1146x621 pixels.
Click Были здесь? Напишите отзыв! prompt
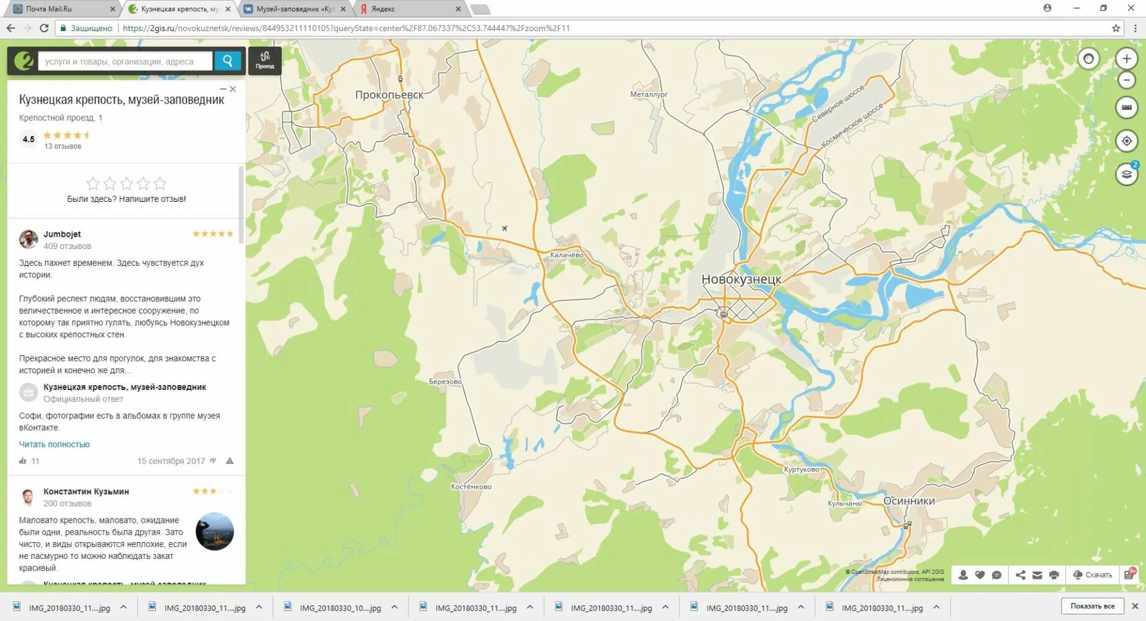pos(127,199)
